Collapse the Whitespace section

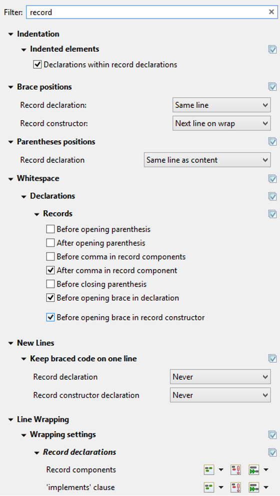[11, 179]
